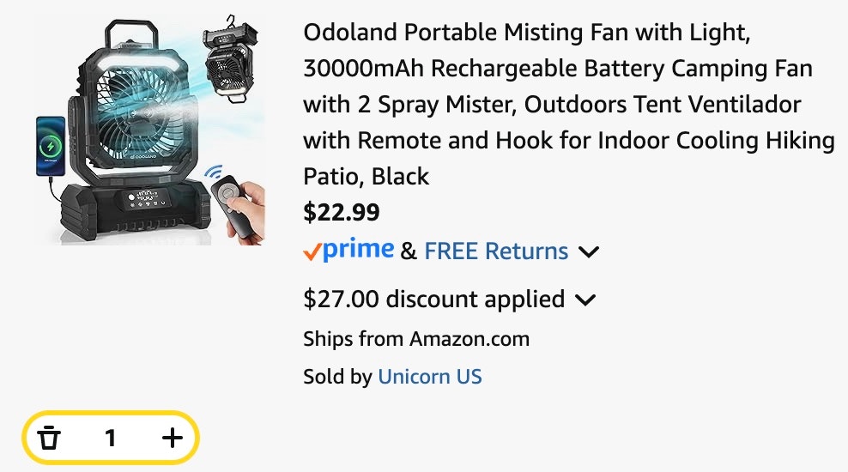Click the $22.99 price
This screenshot has height=472, width=848.
(x=342, y=212)
